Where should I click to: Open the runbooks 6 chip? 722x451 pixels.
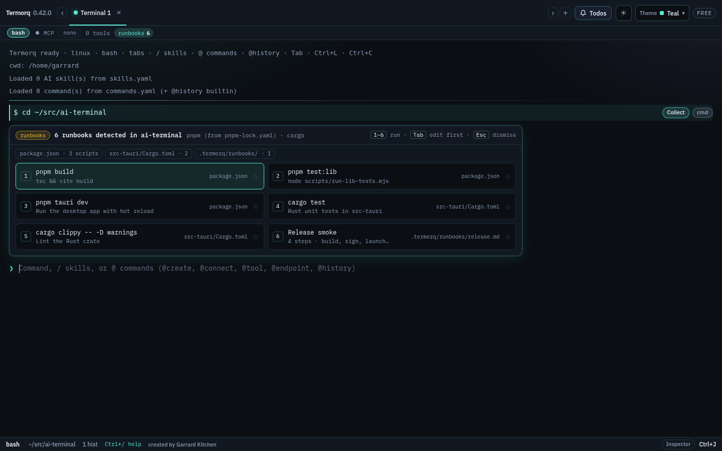click(134, 33)
